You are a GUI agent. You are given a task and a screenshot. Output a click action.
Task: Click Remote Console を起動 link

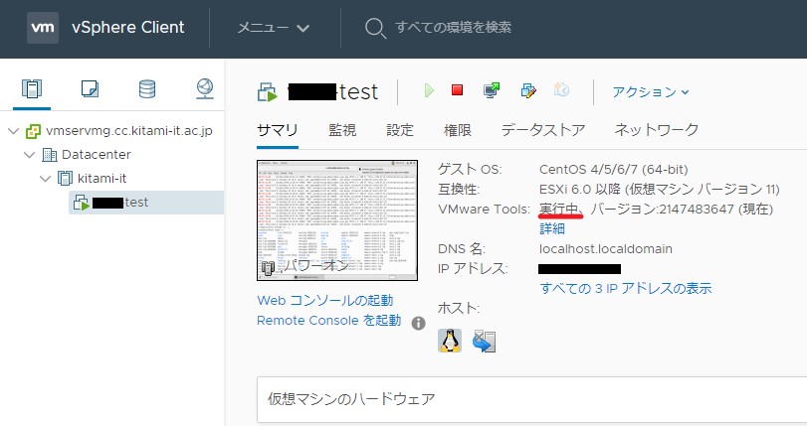click(x=329, y=320)
